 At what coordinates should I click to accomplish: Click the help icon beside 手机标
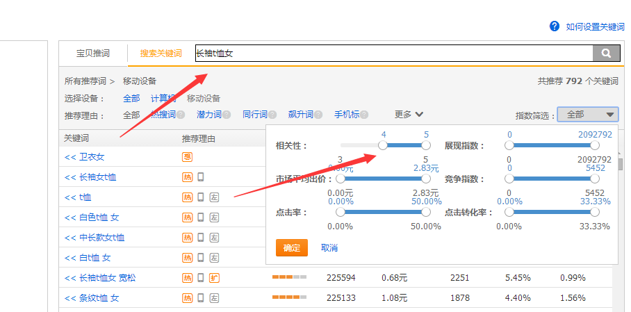[x=364, y=115]
